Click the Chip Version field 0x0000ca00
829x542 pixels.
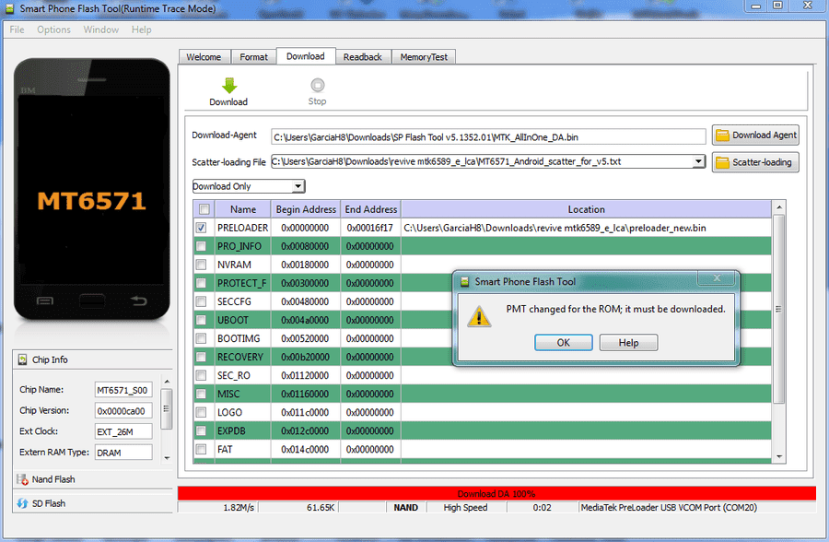(123, 411)
